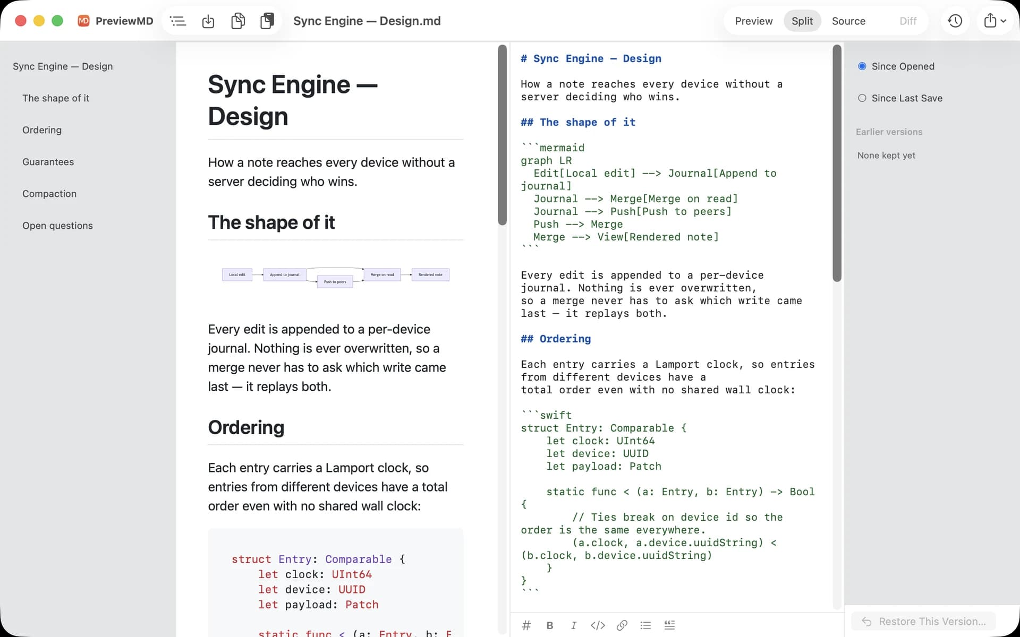1020x637 pixels.
Task: Expand the share button dropdown chevron
Action: pyautogui.click(x=1004, y=21)
